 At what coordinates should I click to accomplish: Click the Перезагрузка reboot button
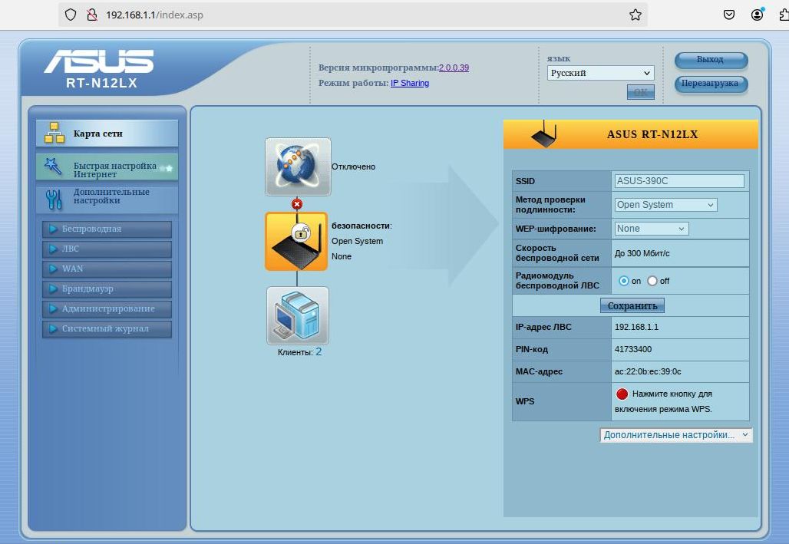711,84
